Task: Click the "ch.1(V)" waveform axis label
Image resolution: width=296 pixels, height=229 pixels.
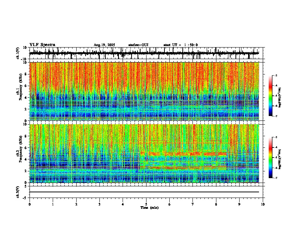Action: click(18, 53)
